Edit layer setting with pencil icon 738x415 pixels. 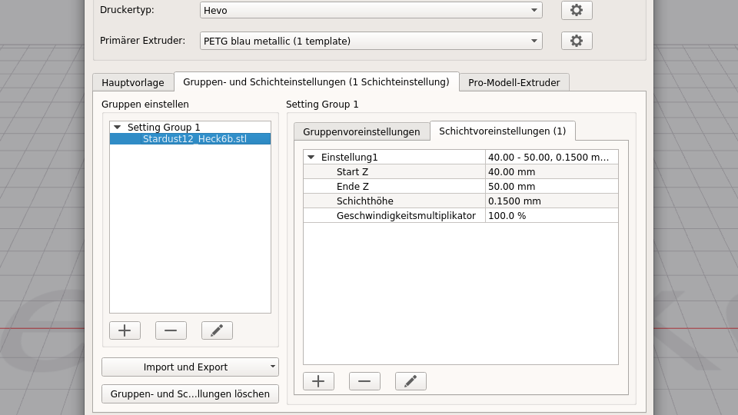tap(411, 381)
